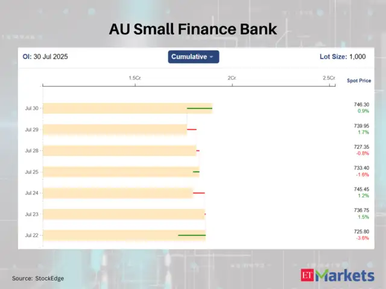Click the Jul 30 spot price 746.30
386x289 pixels.
[361, 105]
